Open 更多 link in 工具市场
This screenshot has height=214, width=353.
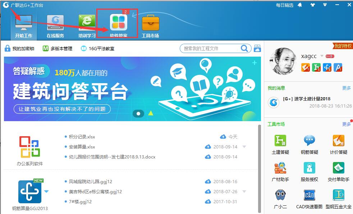click(347, 124)
